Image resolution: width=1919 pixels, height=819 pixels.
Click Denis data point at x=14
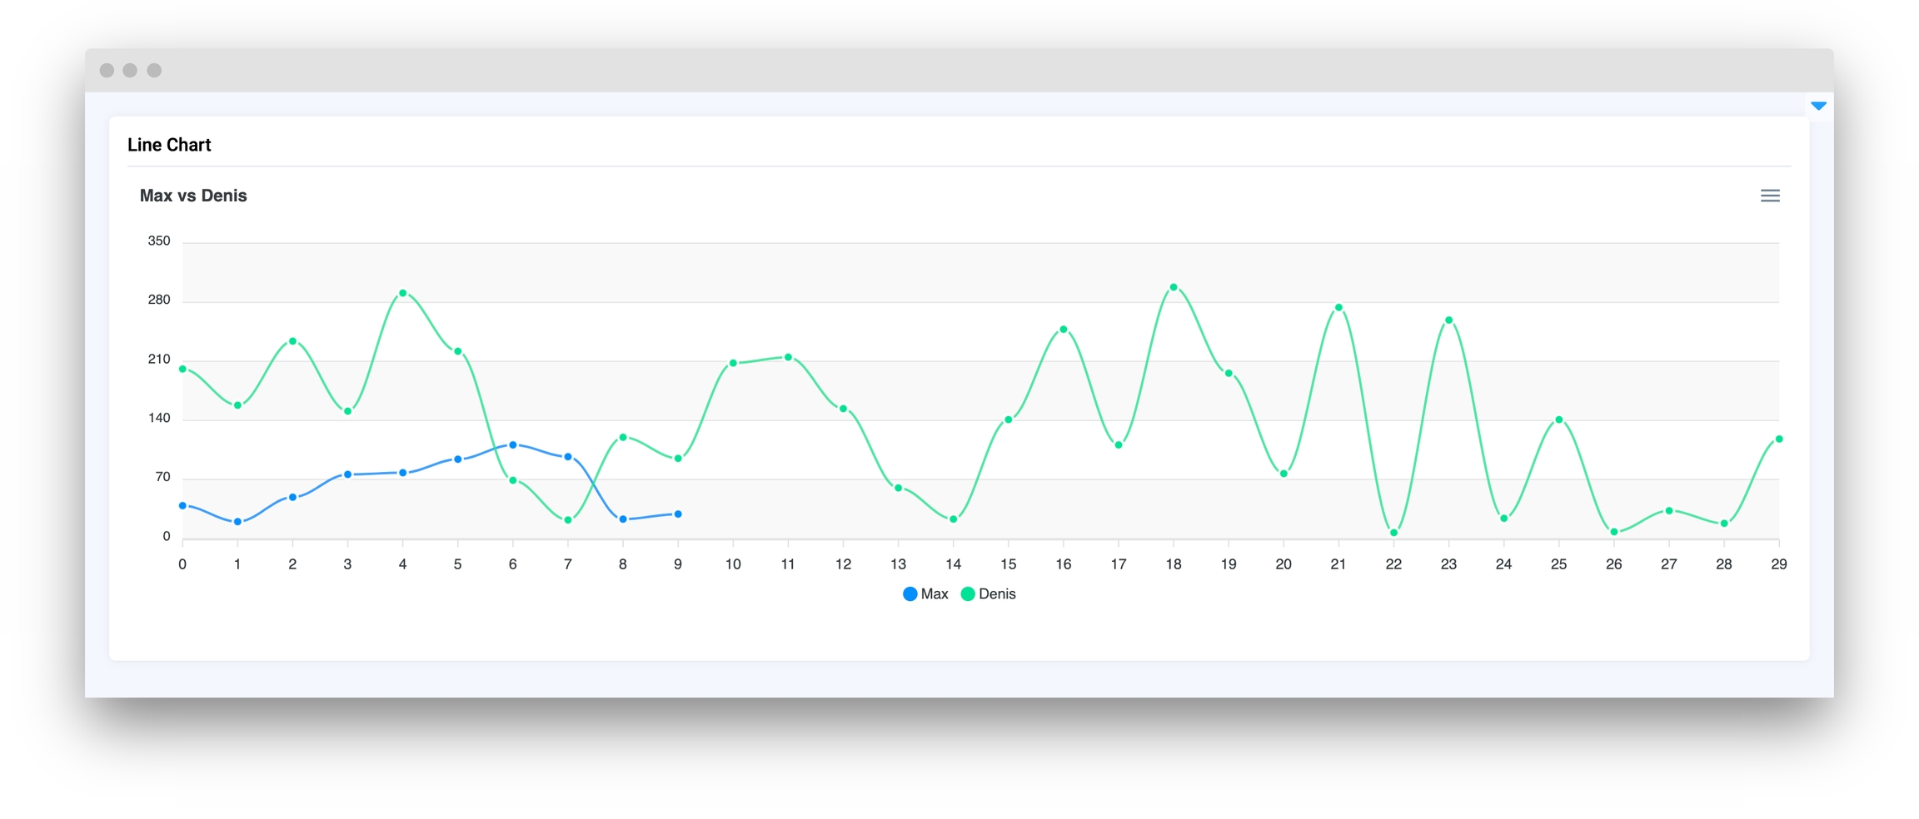tap(954, 519)
